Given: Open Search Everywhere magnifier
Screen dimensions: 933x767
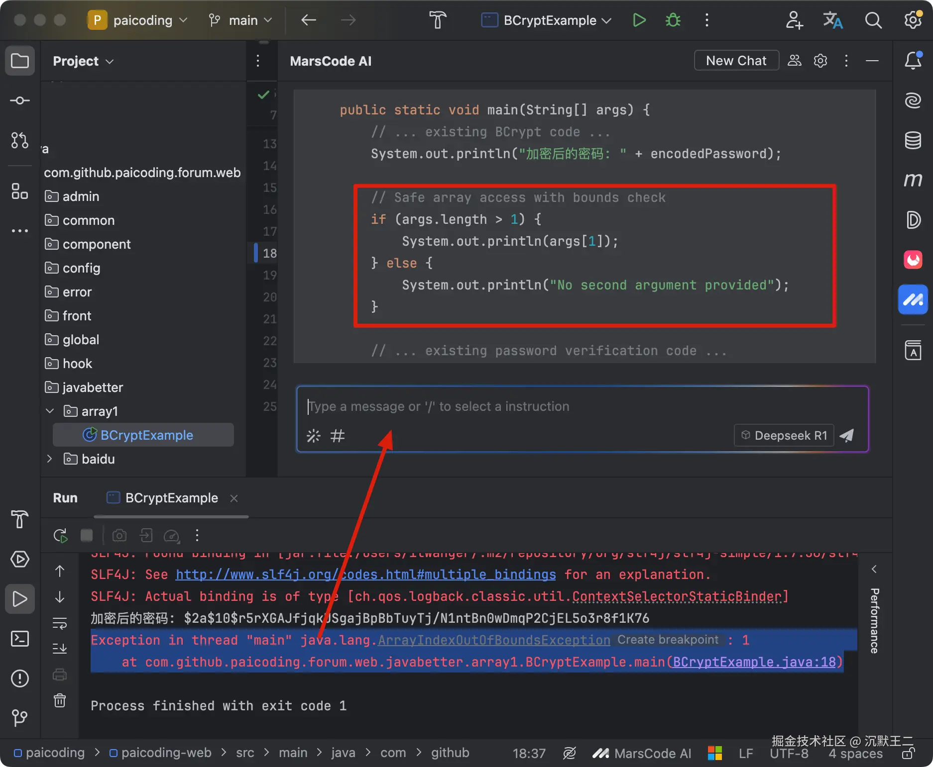Looking at the screenshot, I should coord(873,20).
